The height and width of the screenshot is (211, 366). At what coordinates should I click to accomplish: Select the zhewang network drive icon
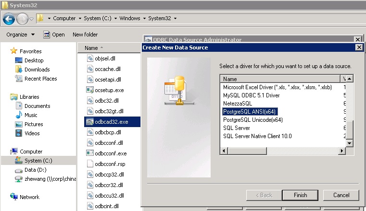point(19,179)
